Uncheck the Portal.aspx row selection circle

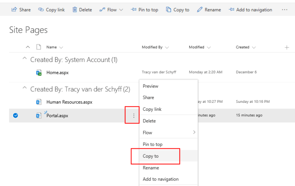point(15,116)
